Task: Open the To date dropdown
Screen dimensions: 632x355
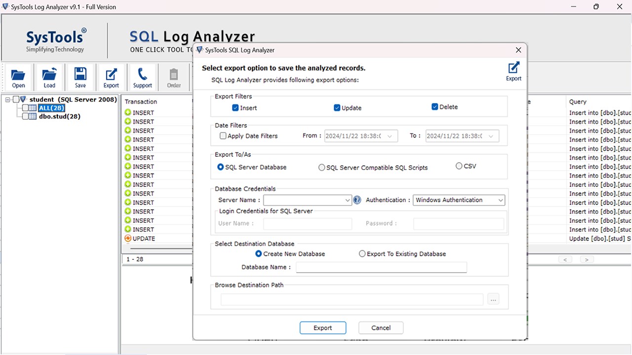Action: click(491, 136)
